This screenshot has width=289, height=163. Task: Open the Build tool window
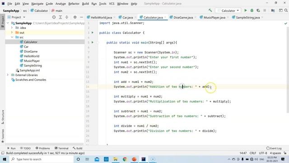click(77, 148)
